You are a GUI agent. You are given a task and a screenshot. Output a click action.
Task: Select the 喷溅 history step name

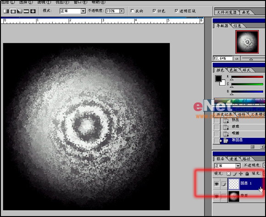(x=235, y=133)
